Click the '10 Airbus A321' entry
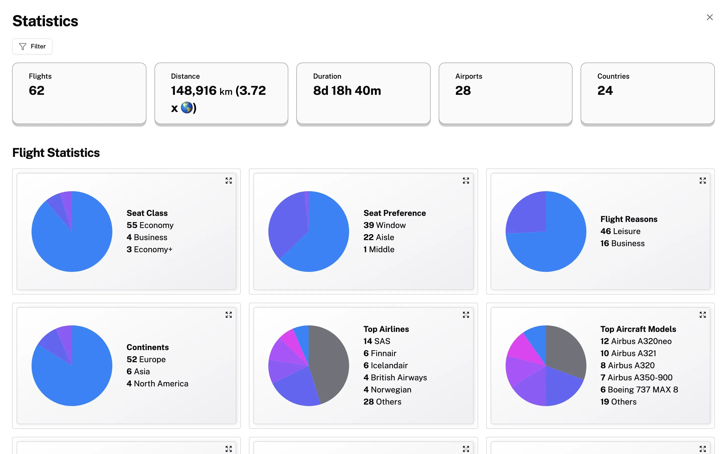Screen dimensions: 727x454 pyautogui.click(x=628, y=353)
